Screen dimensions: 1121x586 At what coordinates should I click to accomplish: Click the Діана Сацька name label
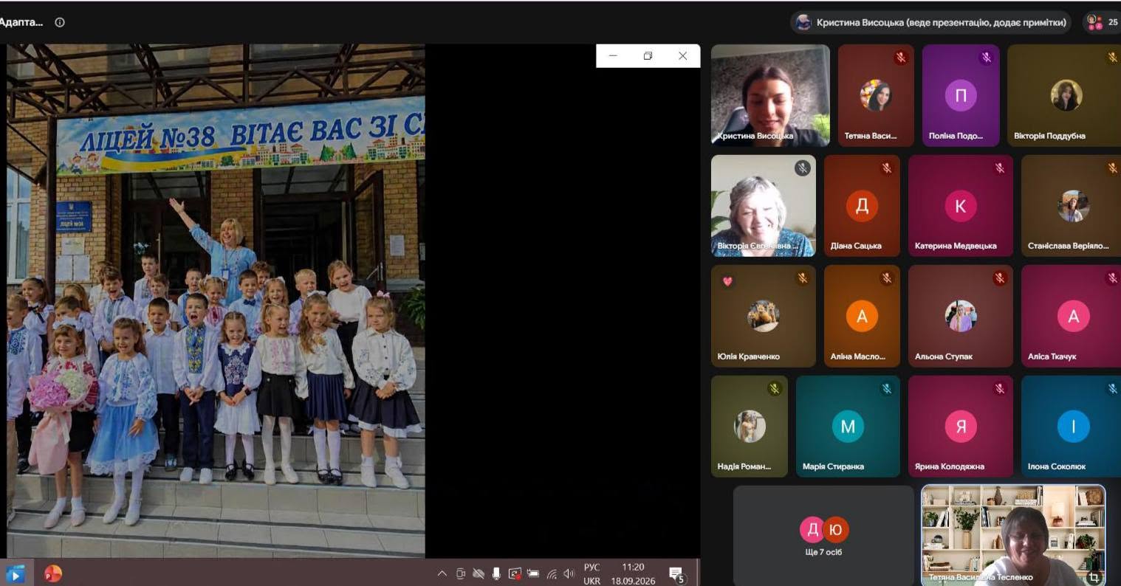pos(855,246)
